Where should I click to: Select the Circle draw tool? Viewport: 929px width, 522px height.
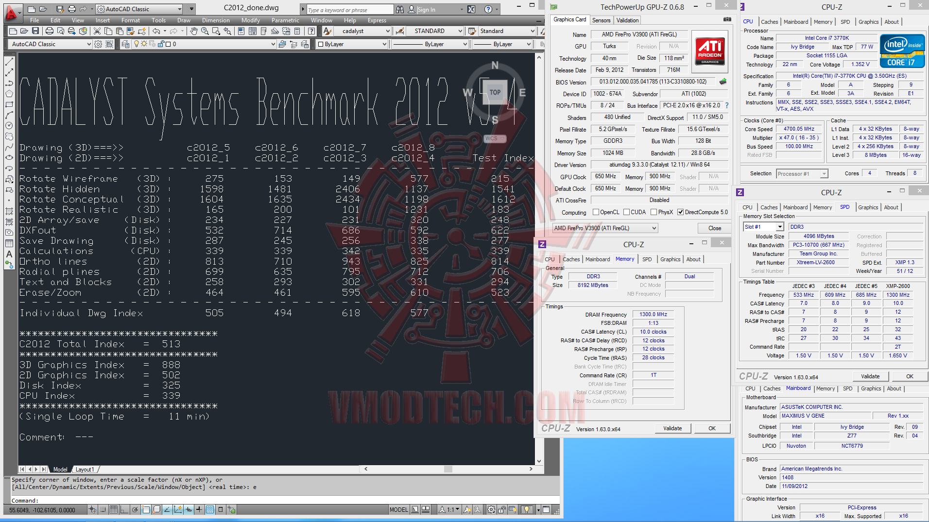coord(9,126)
